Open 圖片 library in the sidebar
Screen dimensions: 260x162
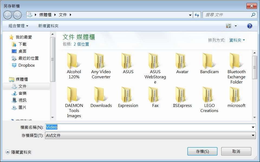19,107
